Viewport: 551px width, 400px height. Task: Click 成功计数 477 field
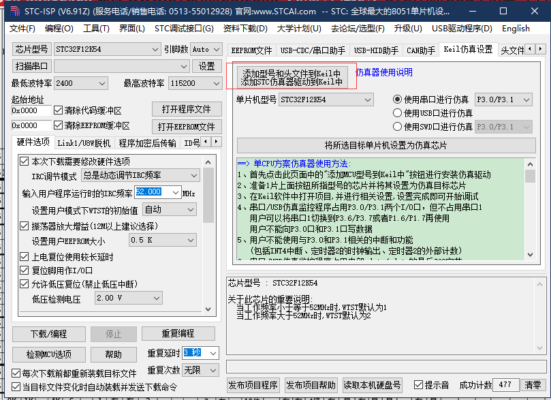point(505,385)
